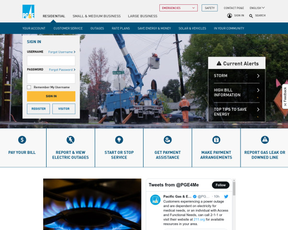This screenshot has height=230, width=288.
Task: Click the Get Payment Assistance icon
Action: point(168,140)
